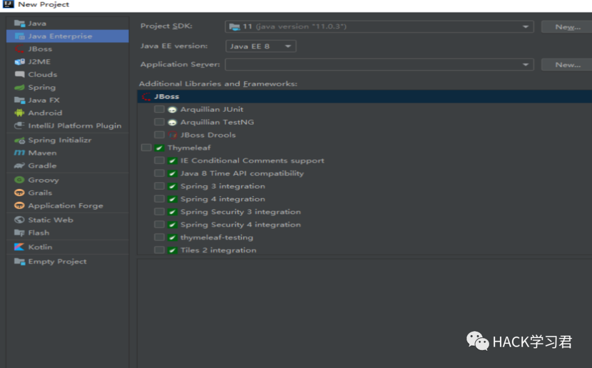The image size is (592, 368).
Task: Select the Java project type icon
Action: [19, 24]
